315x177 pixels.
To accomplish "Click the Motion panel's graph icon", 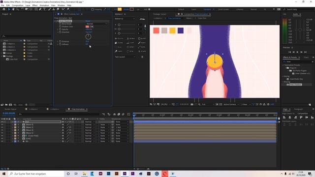I will coord(142,19).
